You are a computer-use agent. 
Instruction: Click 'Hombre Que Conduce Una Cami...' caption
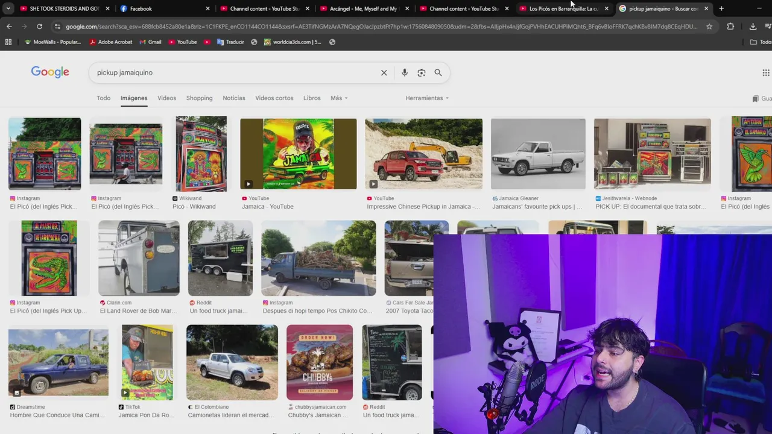(57, 415)
